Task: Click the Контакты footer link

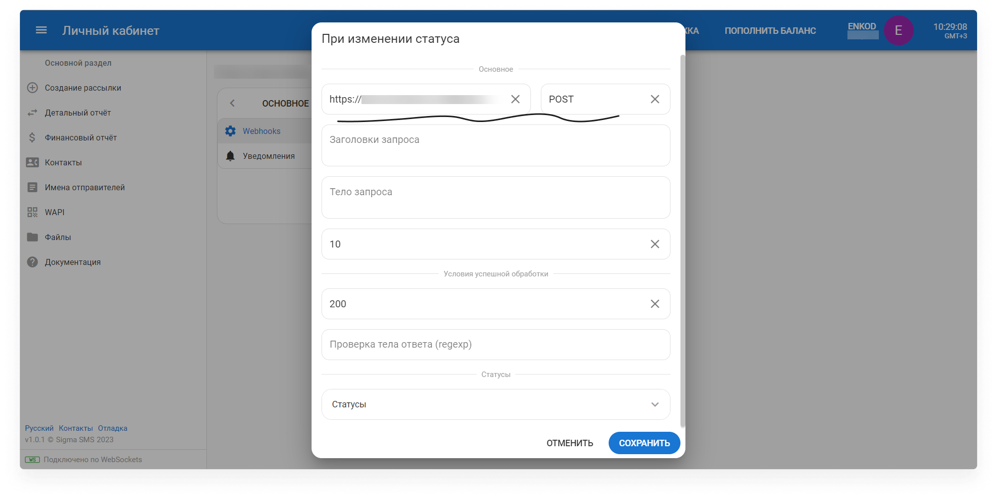Action: tap(76, 428)
